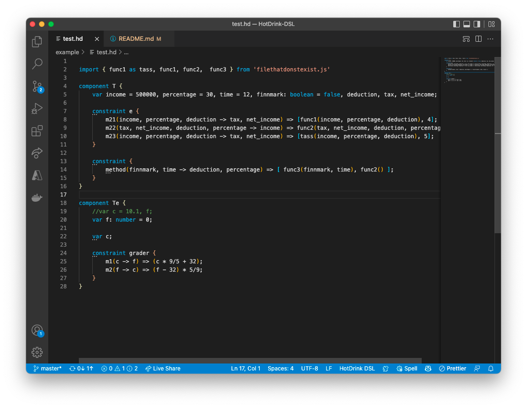The height and width of the screenshot is (408, 527).
Task: Change file encoding UTF-8
Action: click(x=309, y=369)
